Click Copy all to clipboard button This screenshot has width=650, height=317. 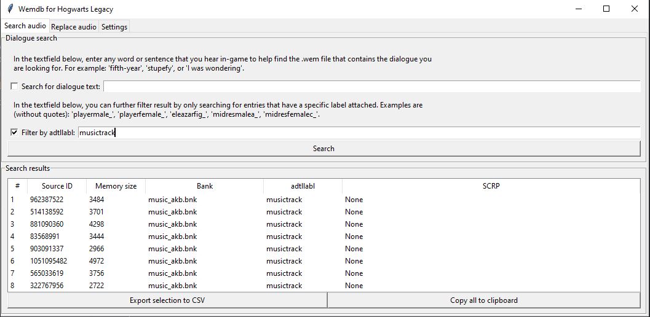tap(484, 300)
